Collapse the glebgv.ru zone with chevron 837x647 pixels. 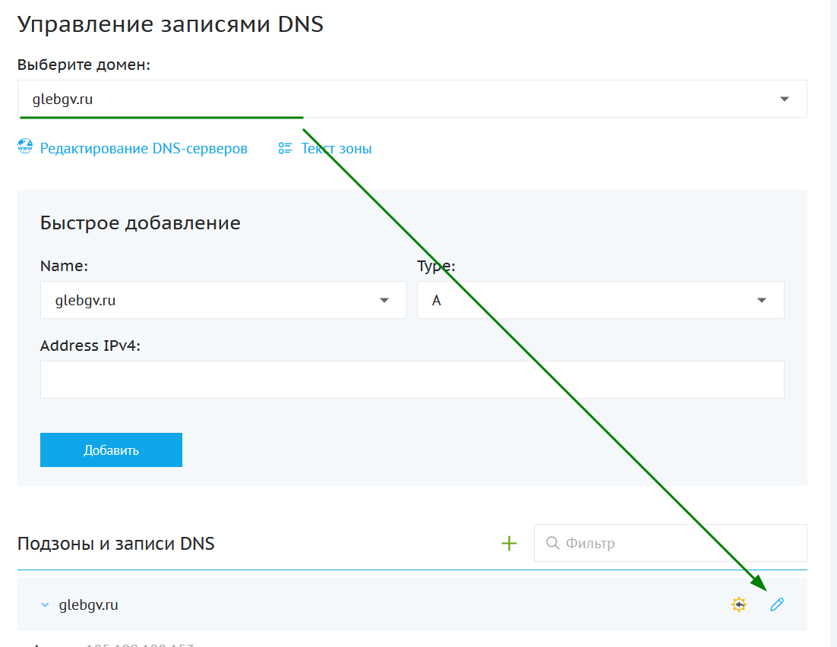(44, 605)
